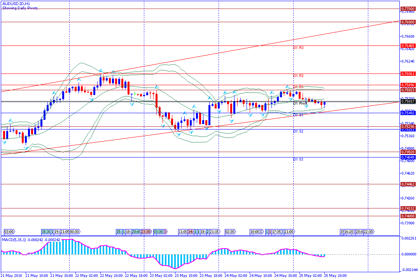Click the 03:00 event marker flag

click(x=9, y=231)
